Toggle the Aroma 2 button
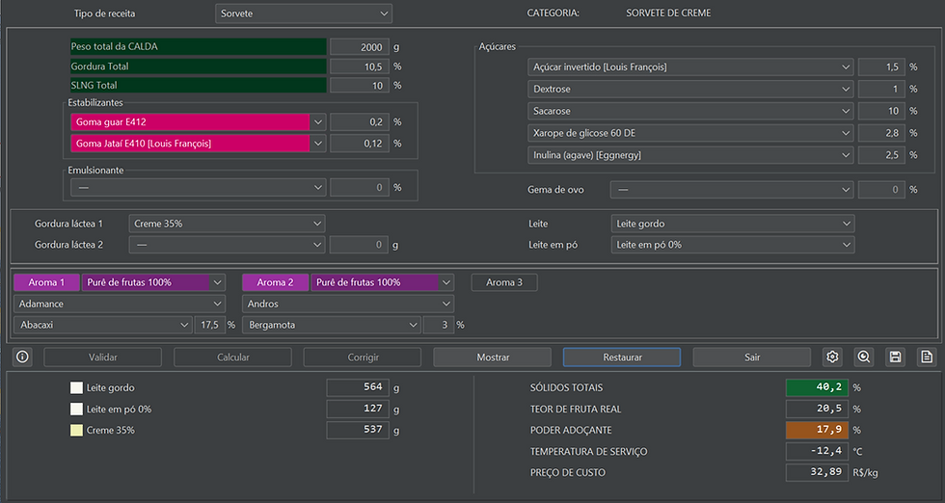 click(275, 282)
